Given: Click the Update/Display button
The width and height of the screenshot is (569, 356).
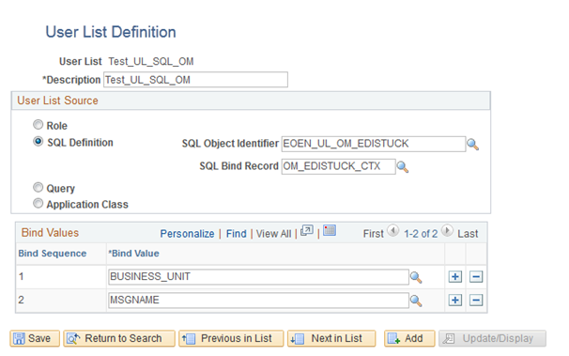Looking at the screenshot, I should coord(492,338).
